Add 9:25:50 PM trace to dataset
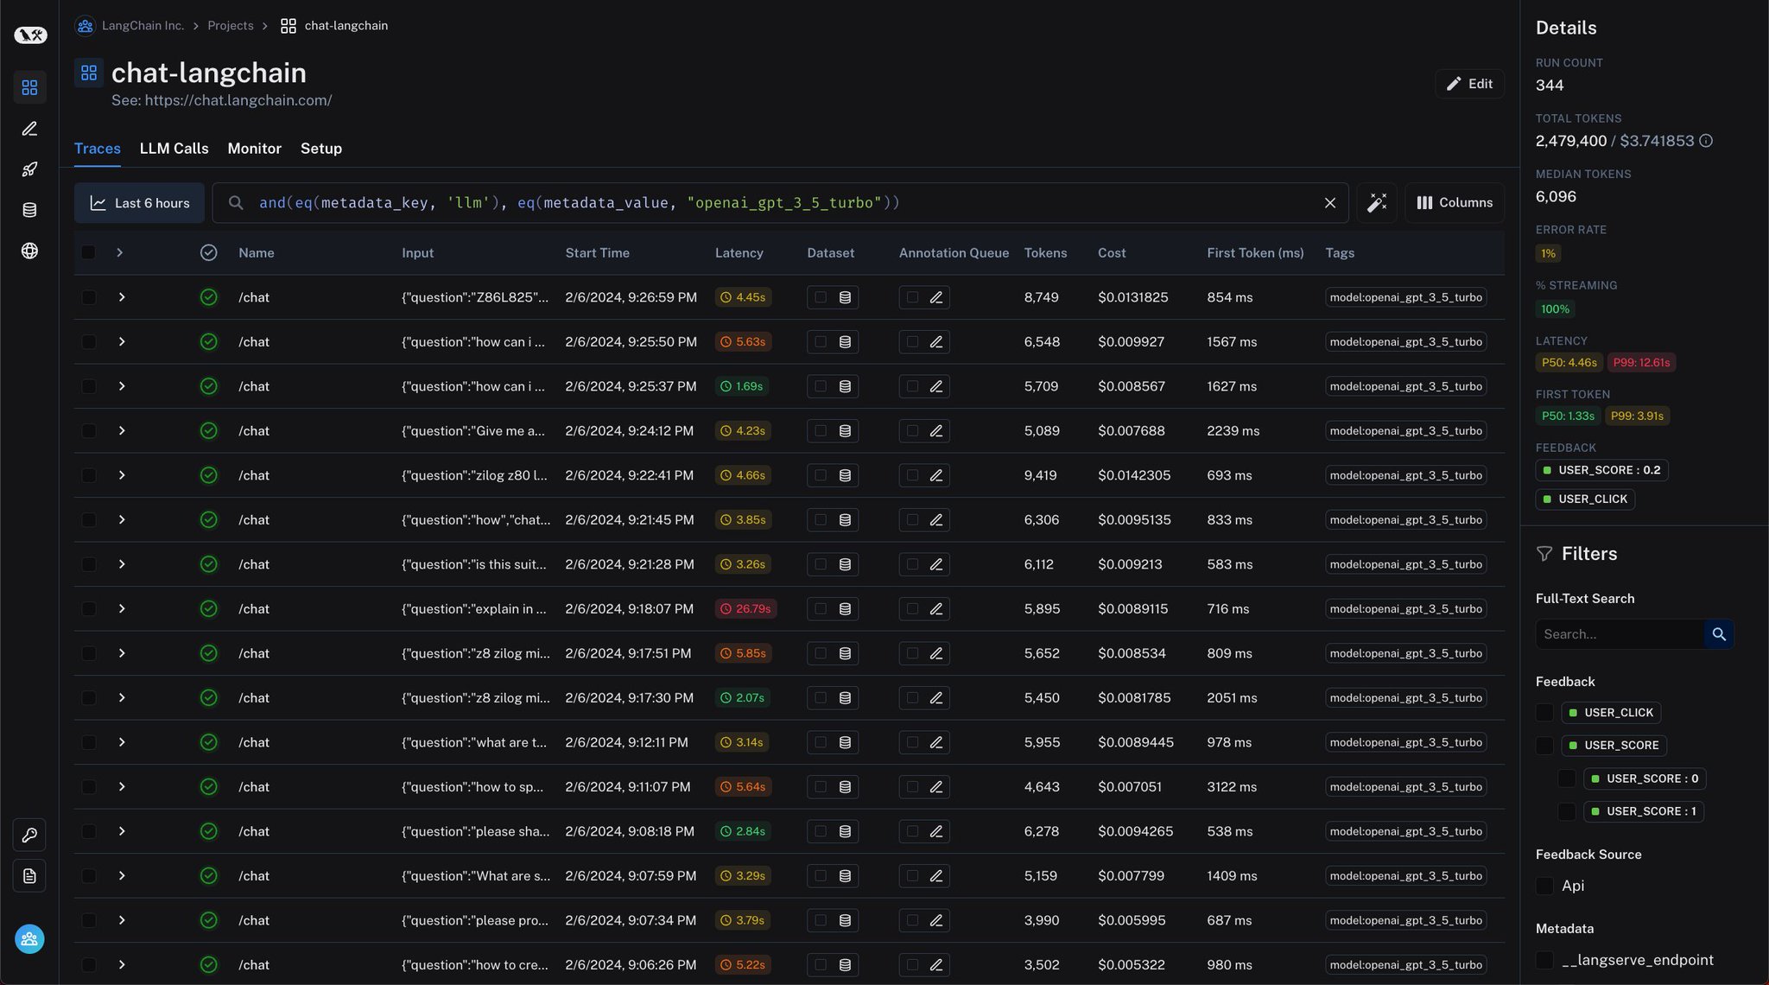 833,342
